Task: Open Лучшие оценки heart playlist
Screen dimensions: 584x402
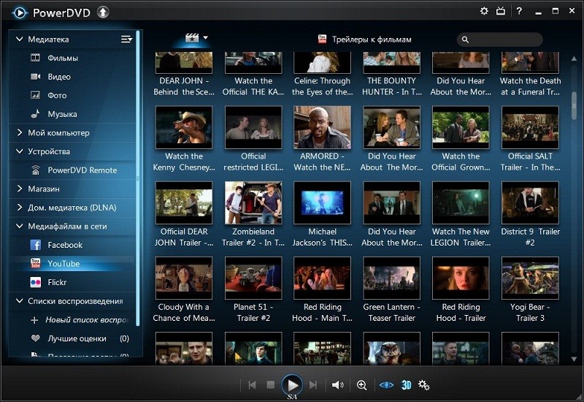Action: (77, 338)
